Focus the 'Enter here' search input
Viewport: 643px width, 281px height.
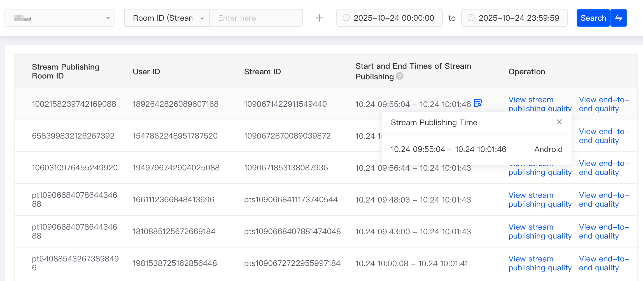pos(255,18)
